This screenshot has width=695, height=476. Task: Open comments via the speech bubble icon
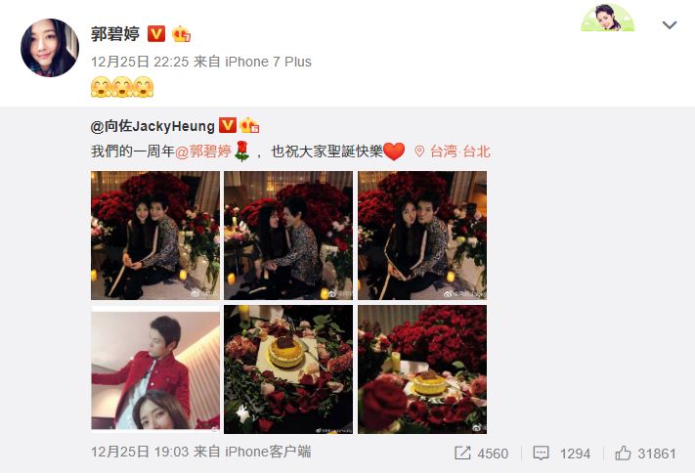coord(541,453)
